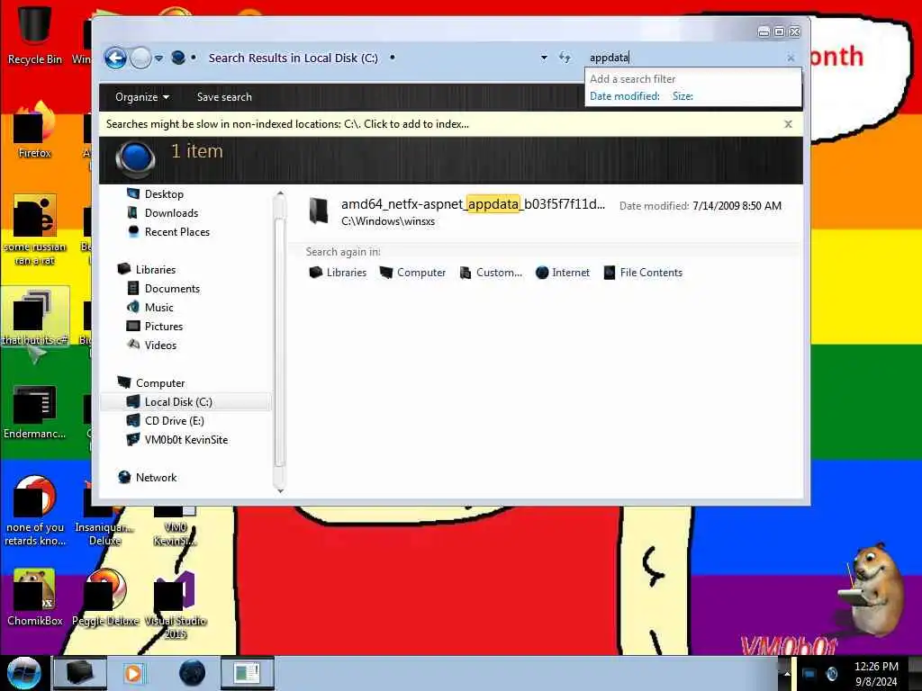Click the blue globe taskbar icon
The width and height of the screenshot is (922, 691).
tap(192, 673)
